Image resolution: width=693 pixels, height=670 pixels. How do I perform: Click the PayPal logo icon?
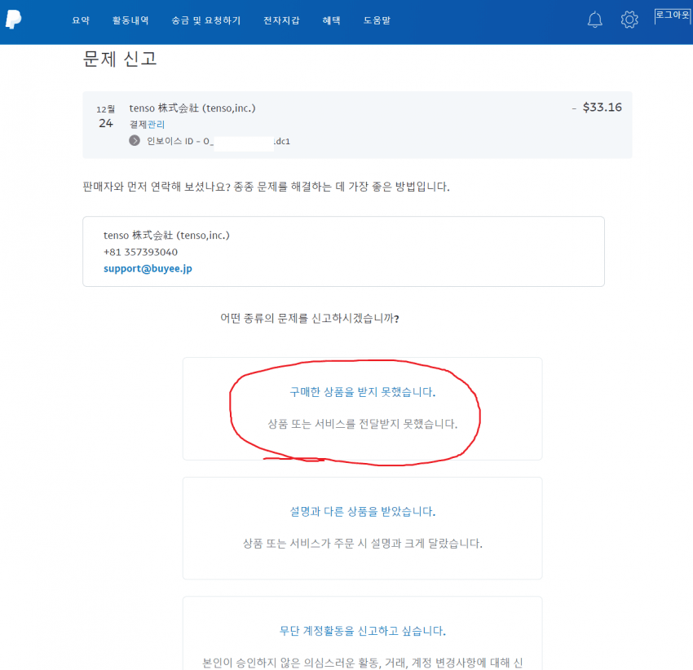tap(13, 20)
